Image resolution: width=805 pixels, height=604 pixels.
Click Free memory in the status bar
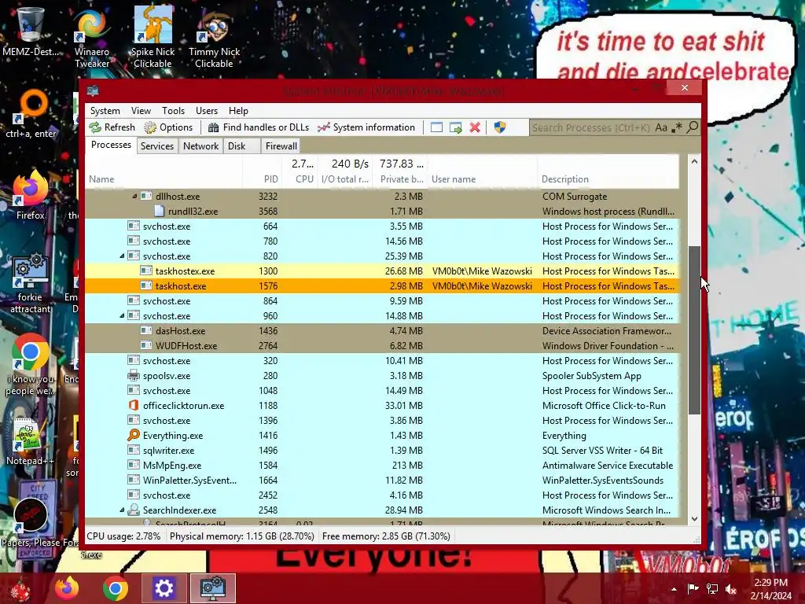point(386,536)
